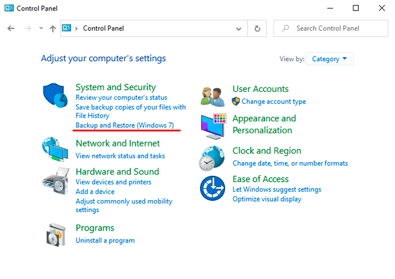This screenshot has height=279, width=395.
Task: Click the Network and Internet globe icon
Action: (x=55, y=149)
